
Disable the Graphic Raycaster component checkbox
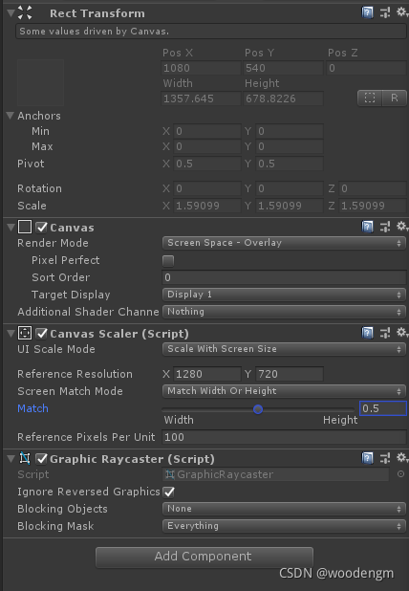point(41,458)
